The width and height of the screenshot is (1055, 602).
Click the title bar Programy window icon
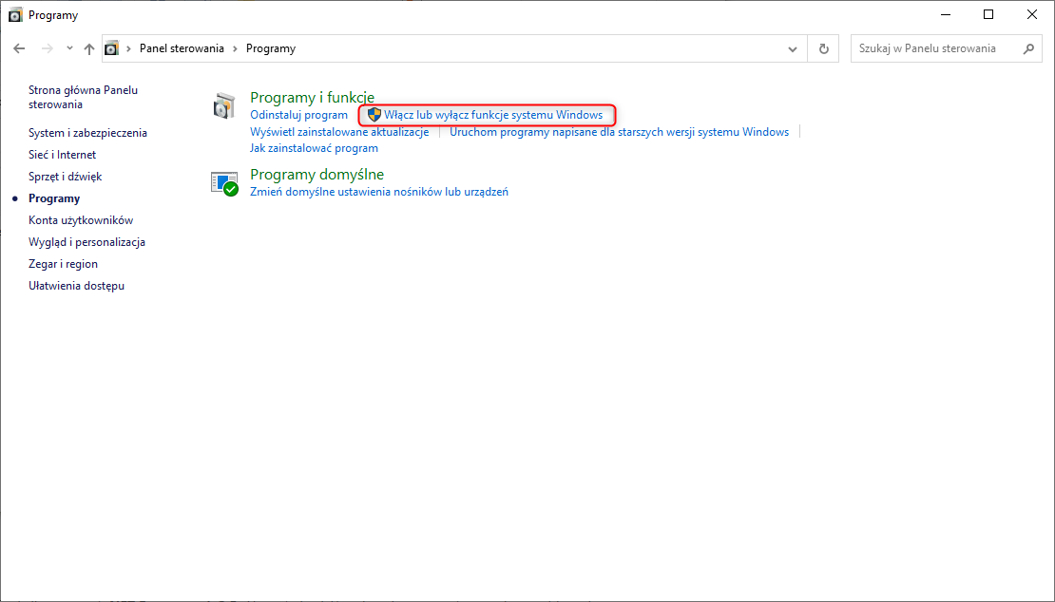(15, 15)
